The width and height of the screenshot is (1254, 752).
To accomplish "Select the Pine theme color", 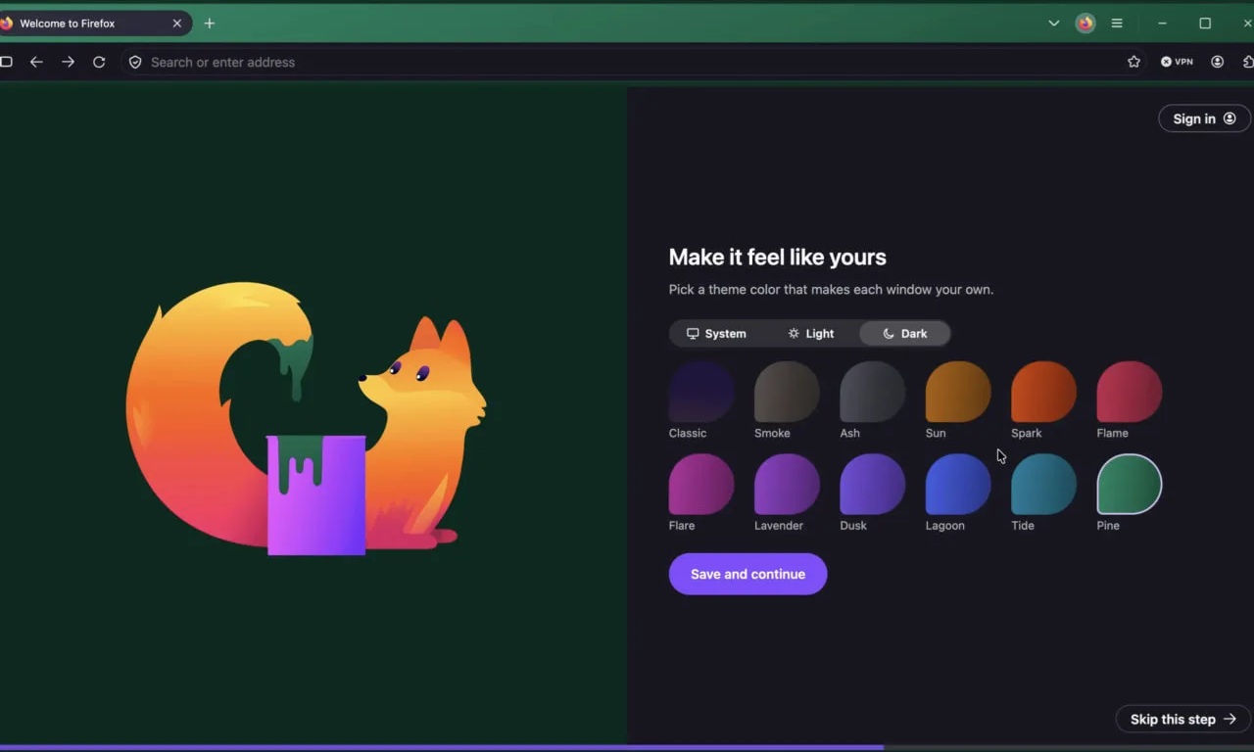I will (x=1130, y=485).
